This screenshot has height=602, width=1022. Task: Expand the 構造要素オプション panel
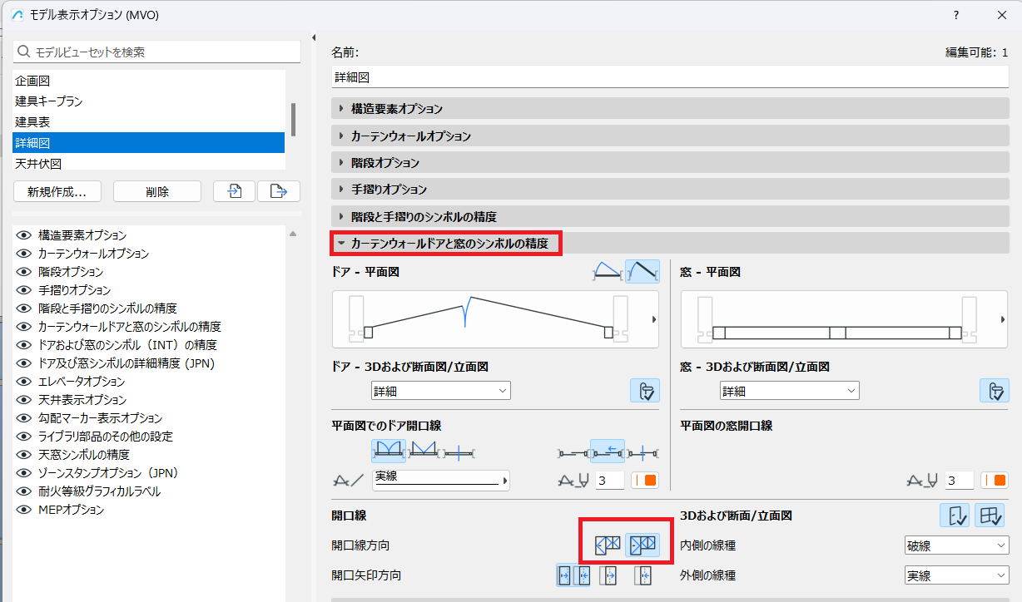tap(670, 108)
